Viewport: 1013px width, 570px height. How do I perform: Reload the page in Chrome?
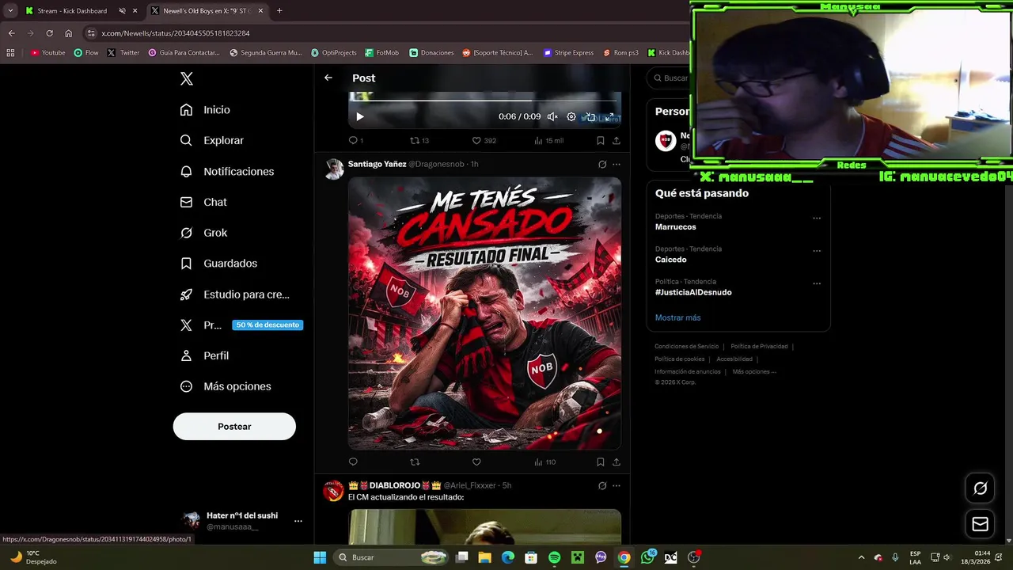pos(49,33)
